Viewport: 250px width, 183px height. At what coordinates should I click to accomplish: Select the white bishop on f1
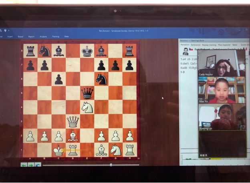[101, 150]
